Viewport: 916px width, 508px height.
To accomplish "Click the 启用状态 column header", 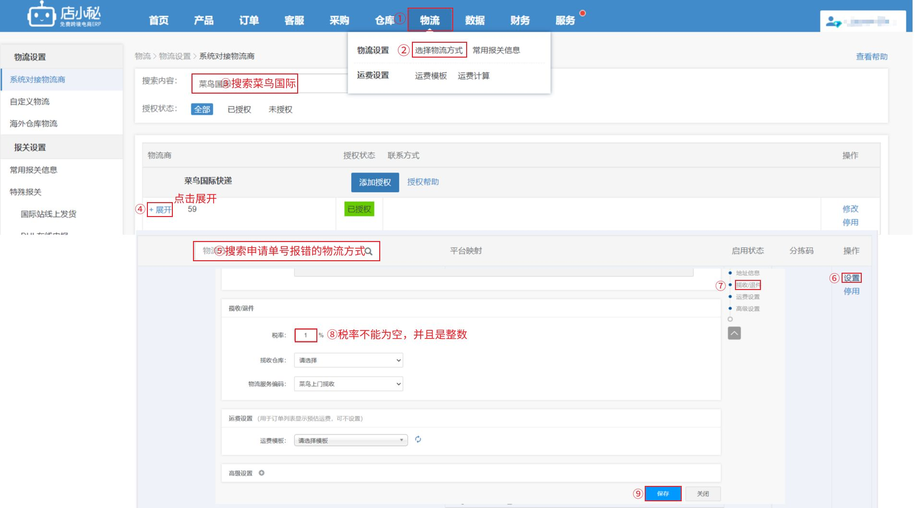I will click(x=747, y=251).
